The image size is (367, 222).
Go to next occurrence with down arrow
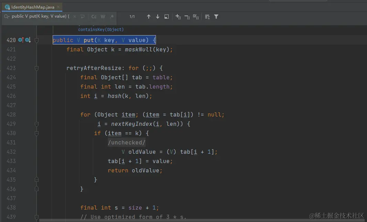tap(158, 17)
